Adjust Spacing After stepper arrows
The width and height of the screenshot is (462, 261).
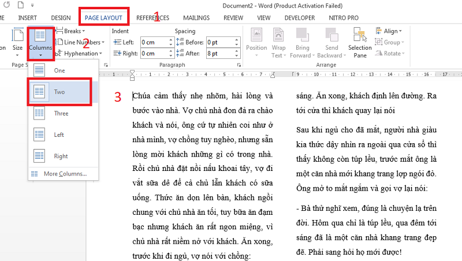point(237,53)
